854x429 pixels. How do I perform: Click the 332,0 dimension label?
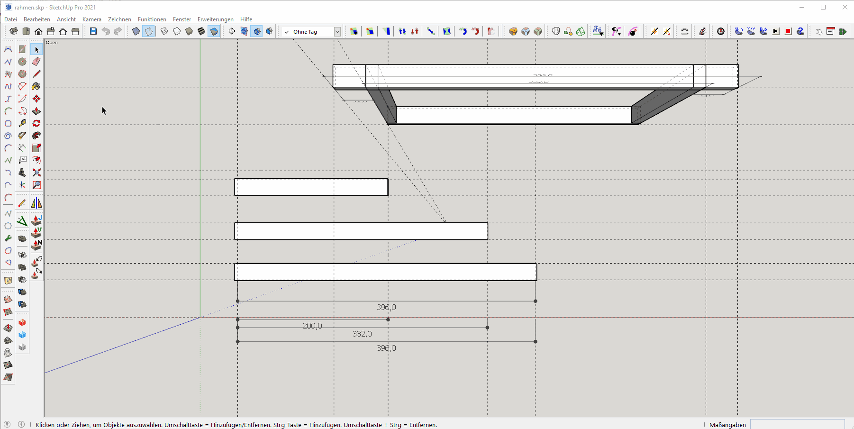pyautogui.click(x=362, y=334)
